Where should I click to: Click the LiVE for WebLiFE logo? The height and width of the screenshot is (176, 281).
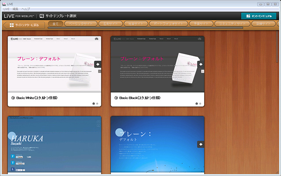pos(19,16)
